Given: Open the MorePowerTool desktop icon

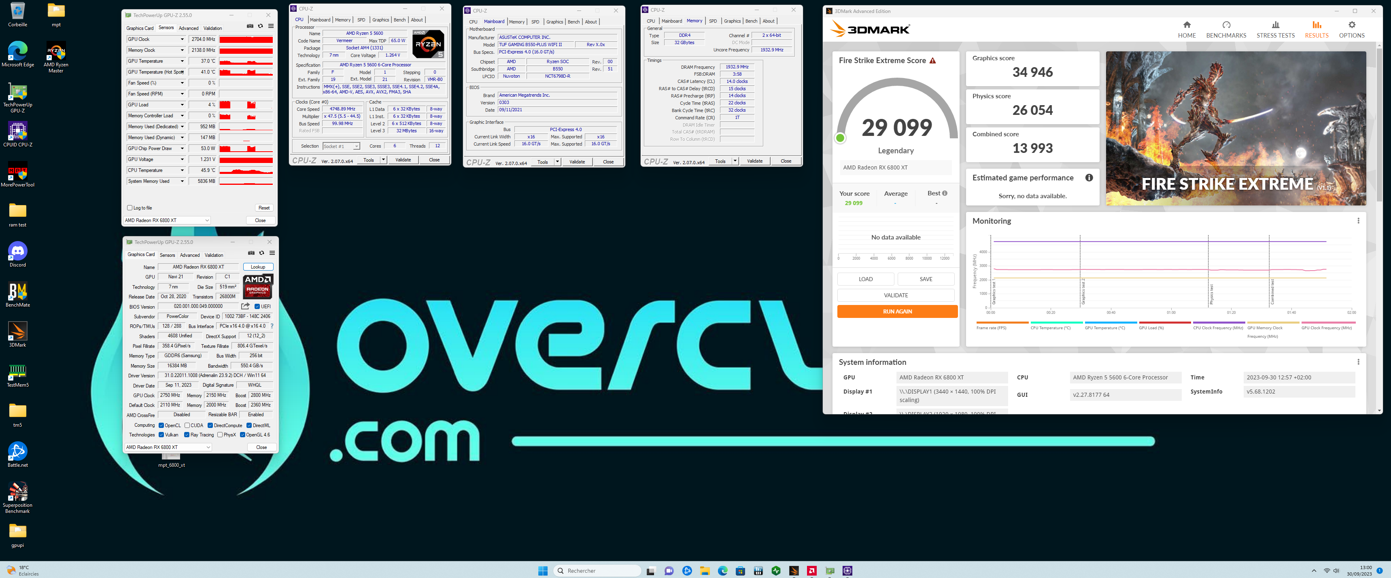Looking at the screenshot, I should point(17,175).
